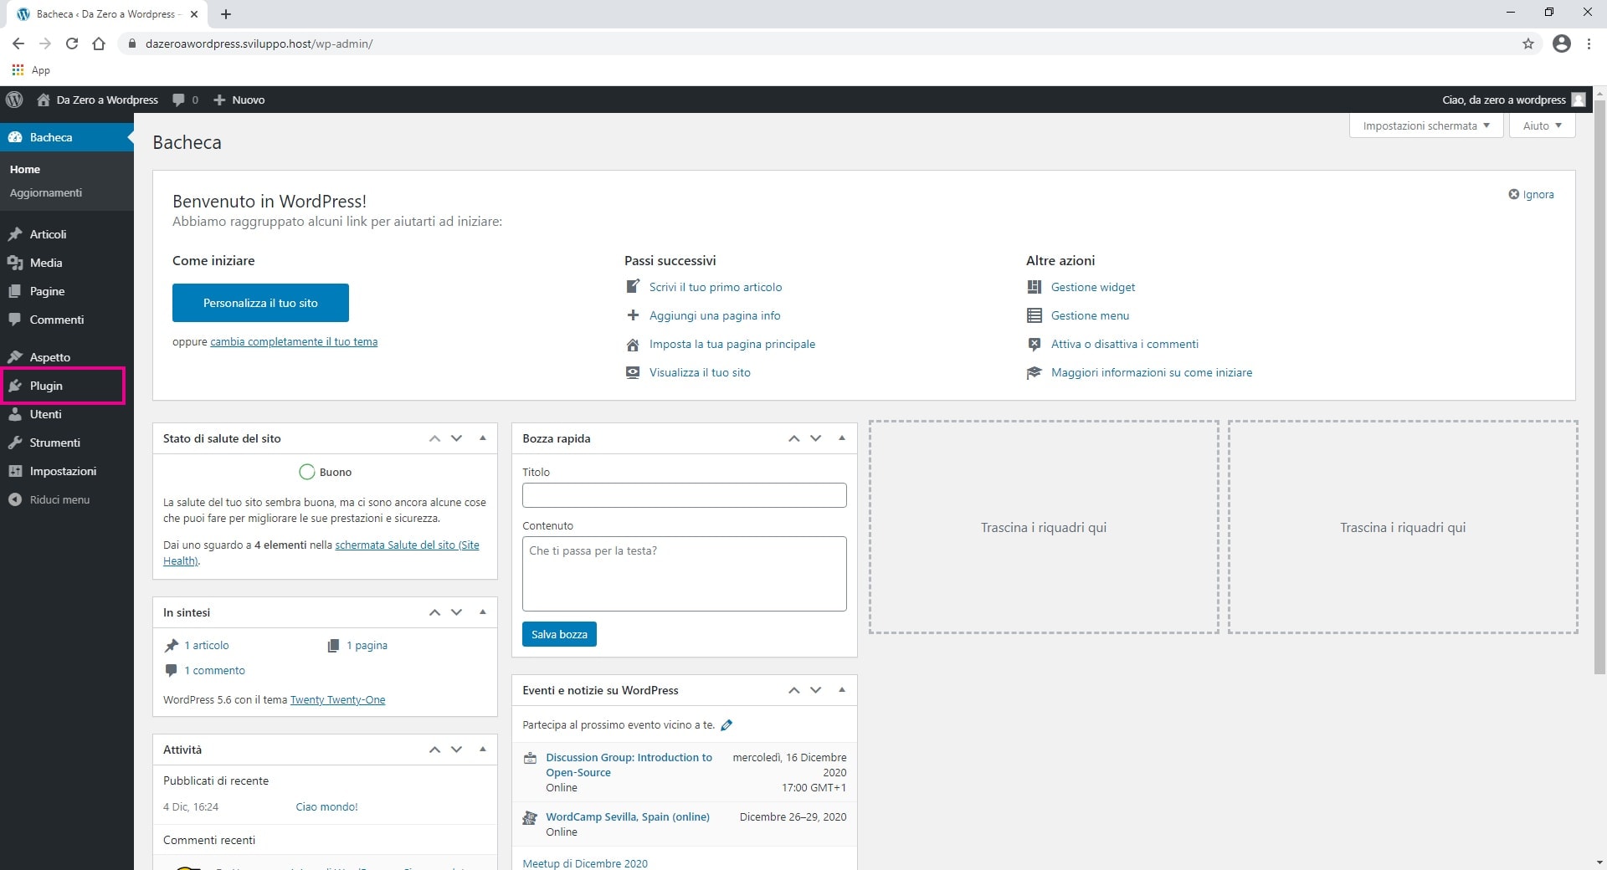Toggle the In sintesi panel
The width and height of the screenshot is (1607, 870).
click(x=483, y=612)
